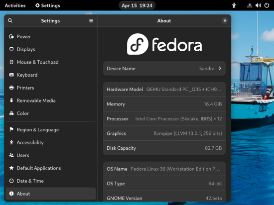This screenshot has height=205, width=274.
Task: Select the Default Applications label
Action: [39, 168]
